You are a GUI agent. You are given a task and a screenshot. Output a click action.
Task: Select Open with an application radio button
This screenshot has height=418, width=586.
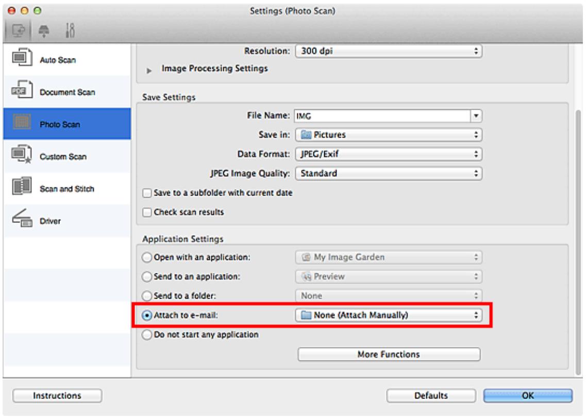tap(147, 257)
